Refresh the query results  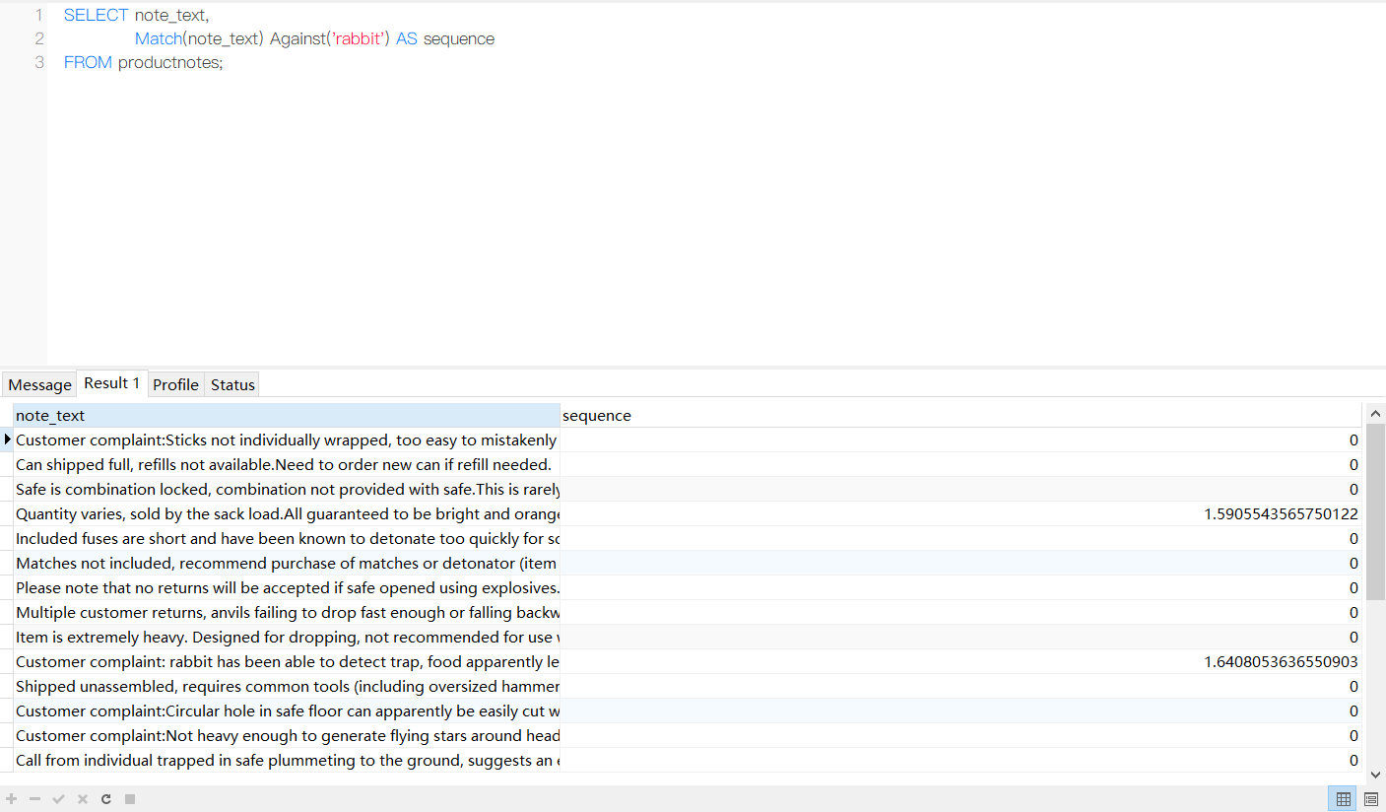point(106,799)
